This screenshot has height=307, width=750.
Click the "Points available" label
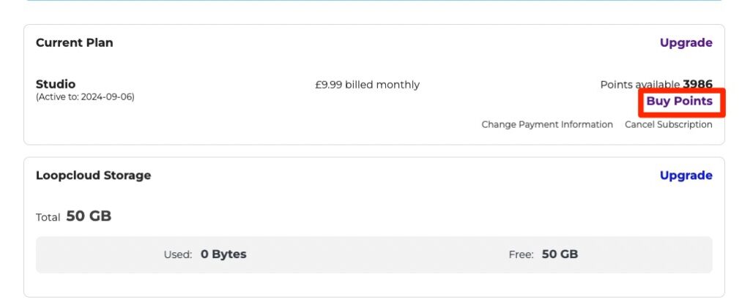click(x=640, y=85)
